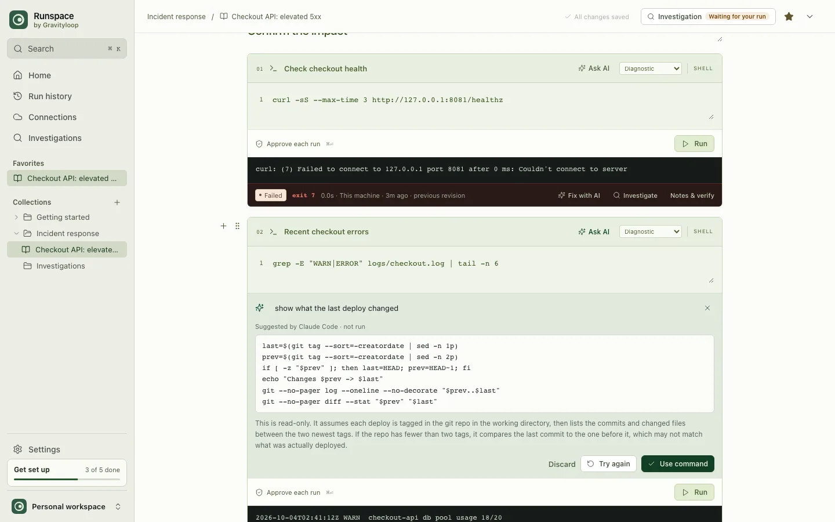
Task: Open the Checkout API favorite runbook
Action: [67, 179]
